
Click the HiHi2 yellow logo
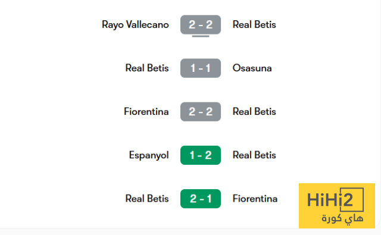click(x=337, y=206)
